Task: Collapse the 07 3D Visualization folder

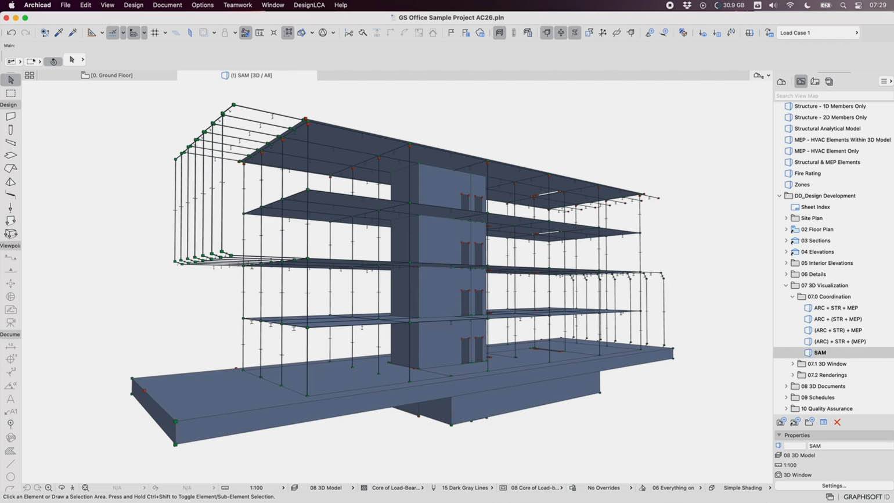Action: [786, 285]
